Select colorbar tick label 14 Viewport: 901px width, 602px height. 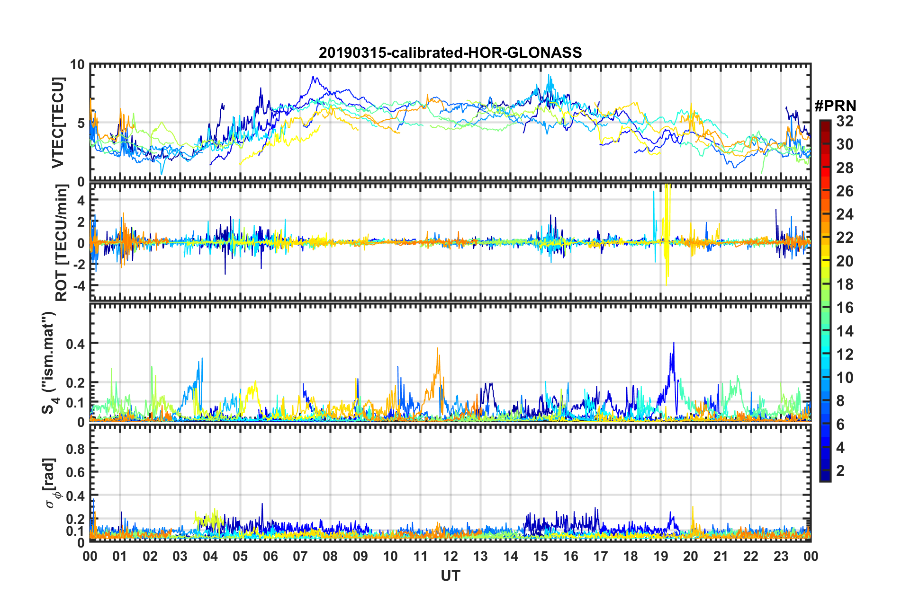[x=845, y=331]
